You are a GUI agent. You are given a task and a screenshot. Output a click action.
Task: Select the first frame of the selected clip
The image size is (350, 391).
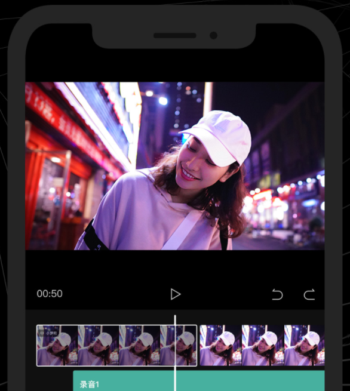coord(57,346)
